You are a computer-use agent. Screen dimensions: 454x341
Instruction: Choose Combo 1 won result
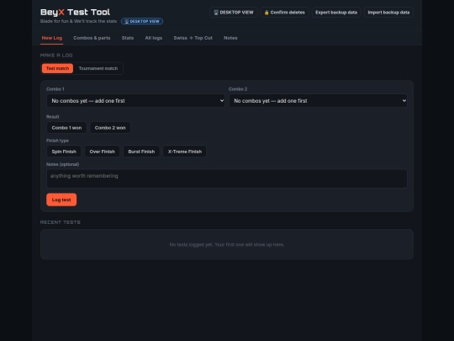click(66, 128)
